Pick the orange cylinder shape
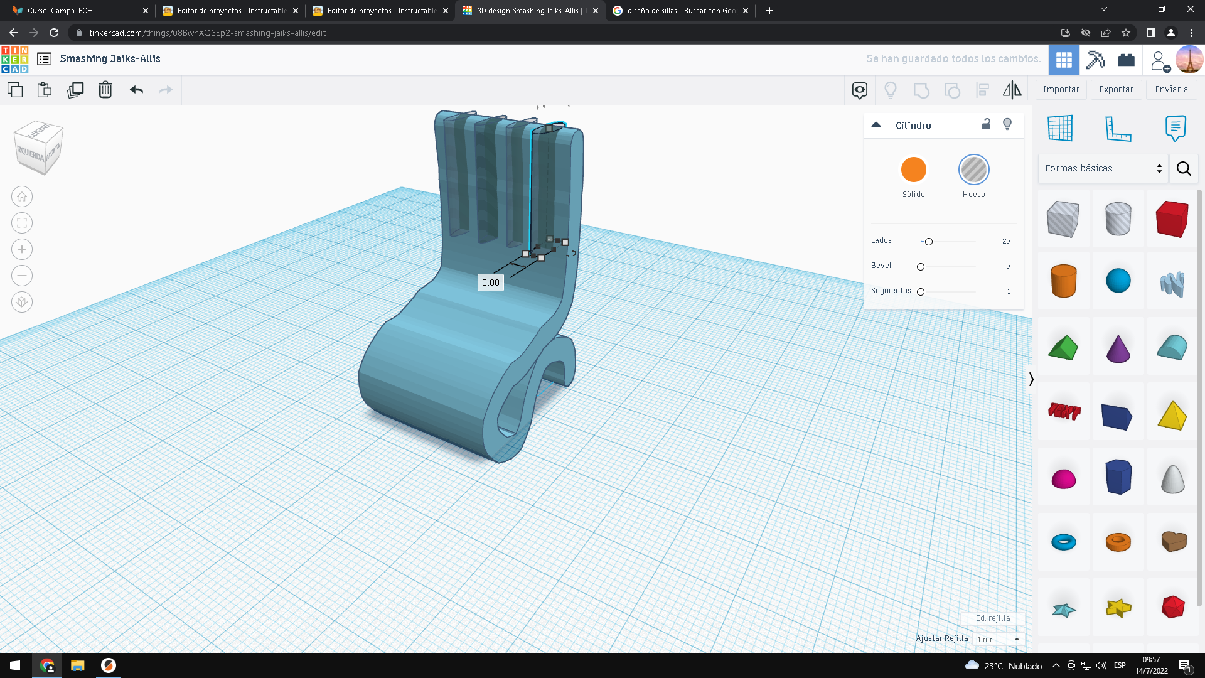The image size is (1205, 678). pos(1063,281)
